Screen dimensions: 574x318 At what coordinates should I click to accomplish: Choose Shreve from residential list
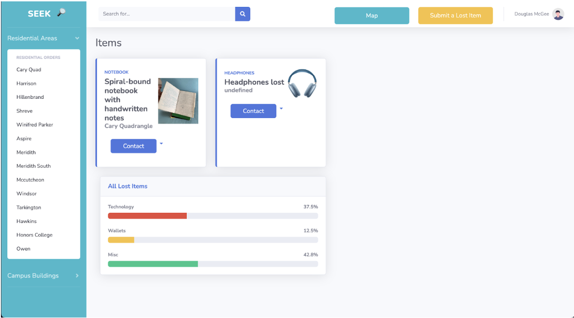coord(24,111)
